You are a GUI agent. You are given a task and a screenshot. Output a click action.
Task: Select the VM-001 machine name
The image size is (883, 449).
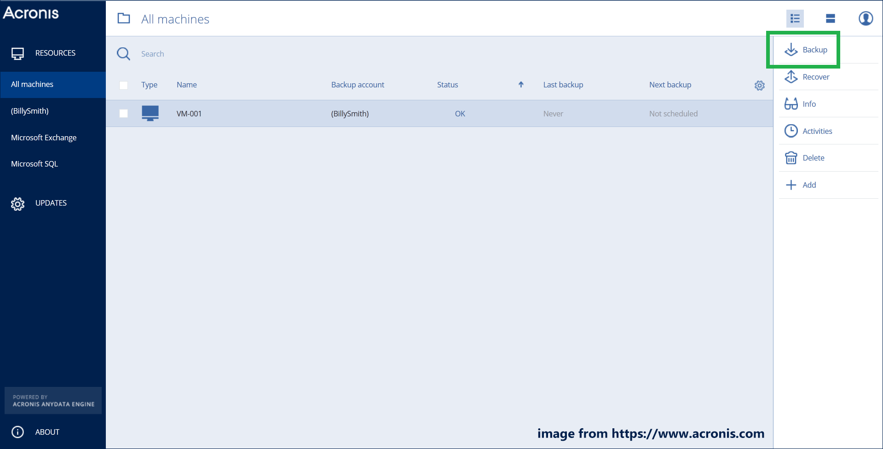pyautogui.click(x=189, y=114)
